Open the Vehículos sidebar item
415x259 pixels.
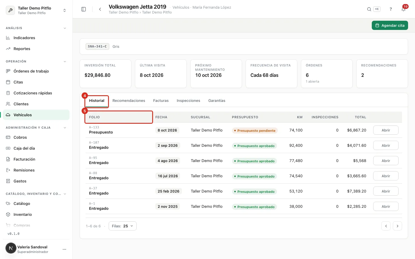click(36, 115)
